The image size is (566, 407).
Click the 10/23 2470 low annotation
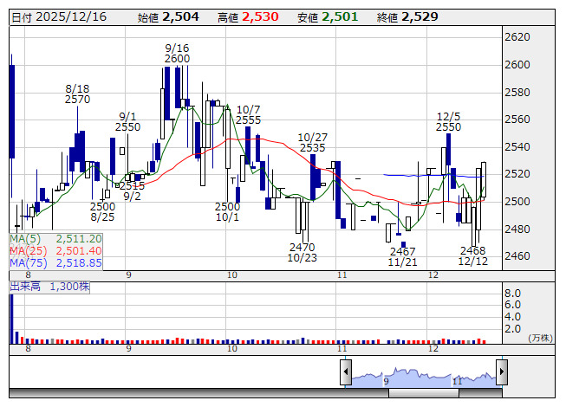pos(303,252)
